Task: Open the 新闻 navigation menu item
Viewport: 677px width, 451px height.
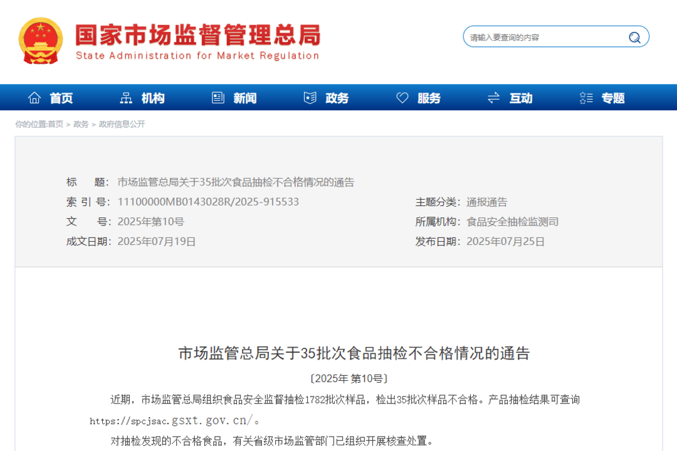Action: [x=245, y=98]
